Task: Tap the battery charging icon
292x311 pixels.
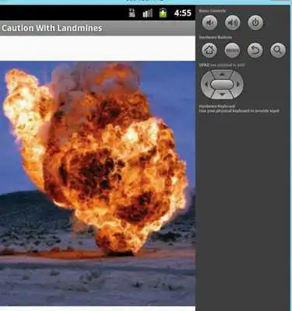Action: coord(163,12)
